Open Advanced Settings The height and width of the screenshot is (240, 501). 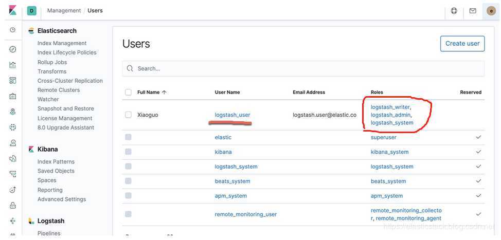(x=62, y=199)
